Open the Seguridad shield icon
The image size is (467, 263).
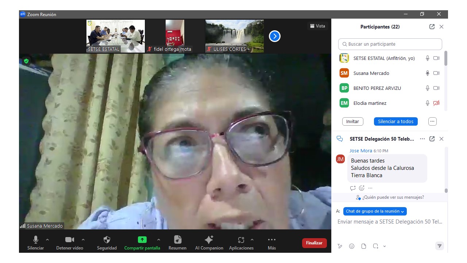point(107,240)
